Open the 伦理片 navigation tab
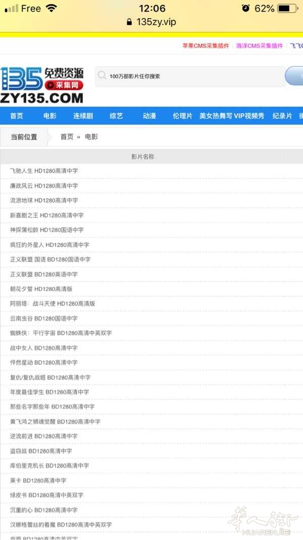This screenshot has height=540, width=303. (x=183, y=116)
